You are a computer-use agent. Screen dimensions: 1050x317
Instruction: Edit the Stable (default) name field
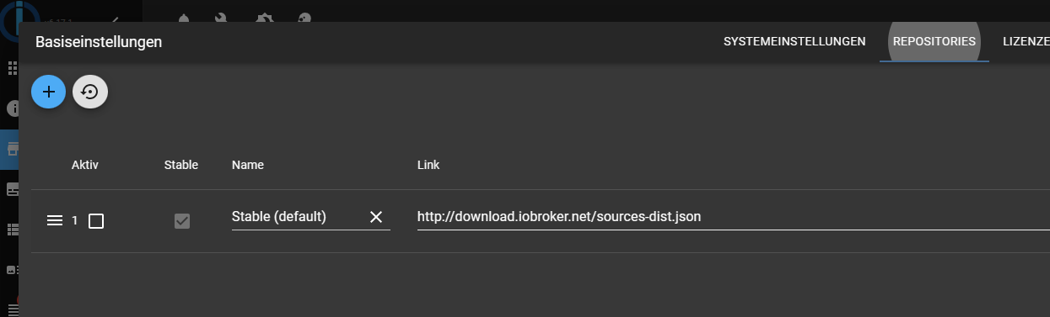[x=296, y=217]
